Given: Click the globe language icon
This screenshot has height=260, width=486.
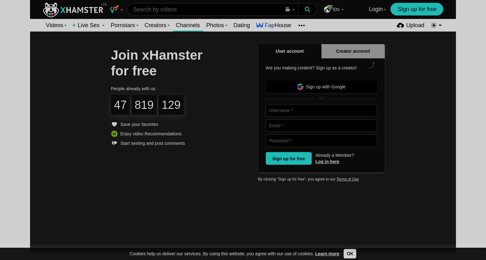Looking at the screenshot, I should pyautogui.click(x=327, y=9).
